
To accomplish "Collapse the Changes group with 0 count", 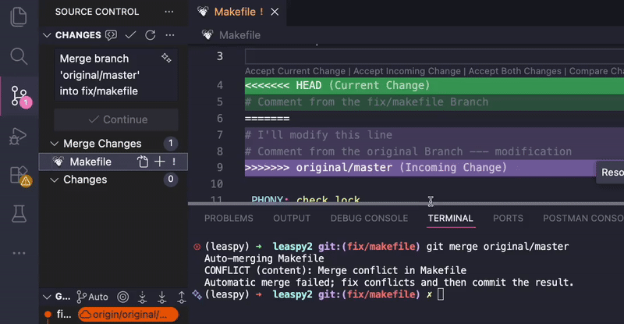I will pos(55,180).
